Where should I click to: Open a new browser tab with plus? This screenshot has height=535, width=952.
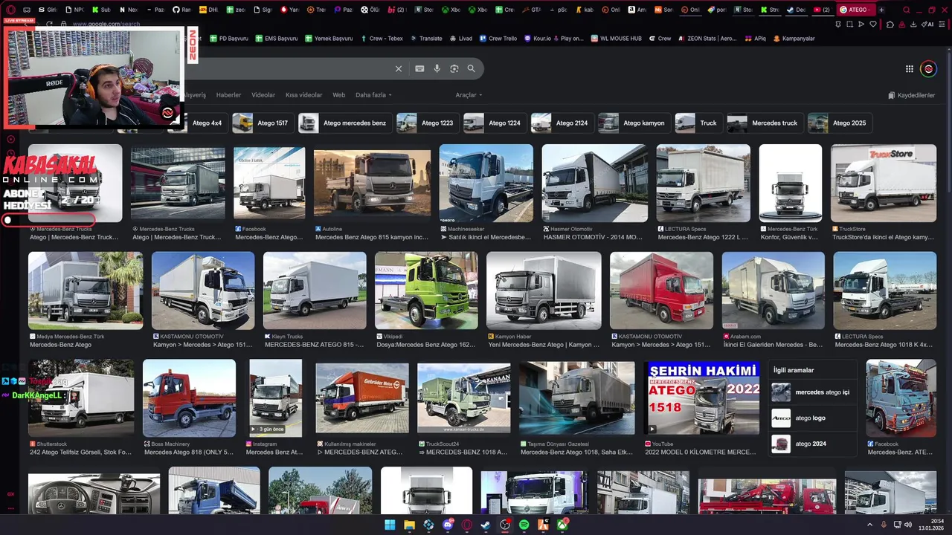click(x=881, y=10)
